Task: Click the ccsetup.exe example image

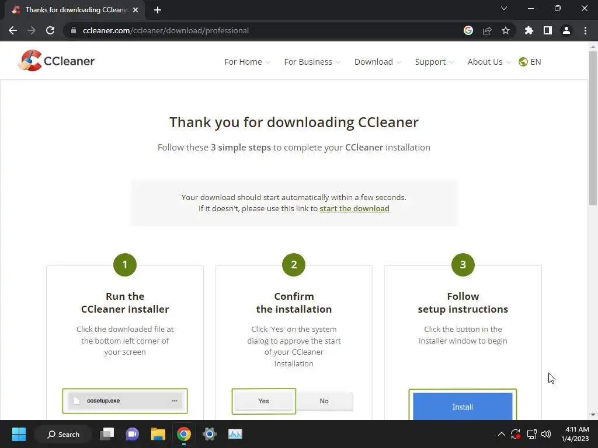Action: 125,401
